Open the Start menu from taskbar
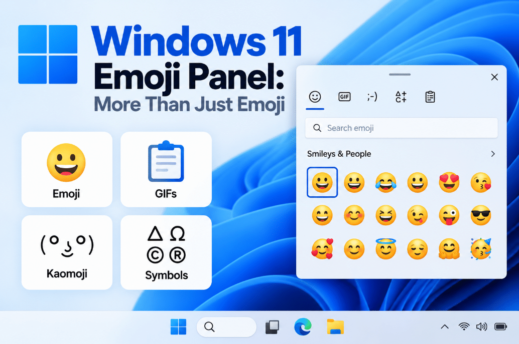 point(178,327)
